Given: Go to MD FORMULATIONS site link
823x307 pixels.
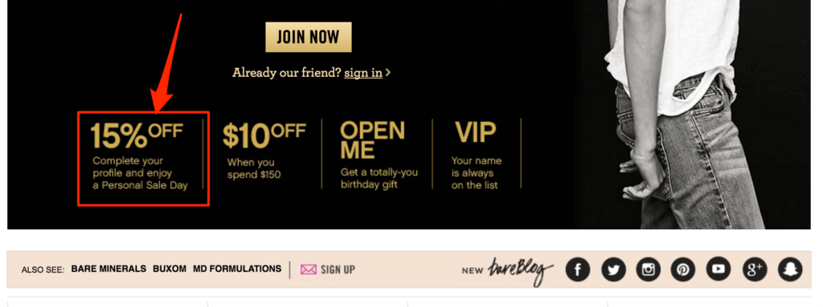Looking at the screenshot, I should [x=237, y=269].
